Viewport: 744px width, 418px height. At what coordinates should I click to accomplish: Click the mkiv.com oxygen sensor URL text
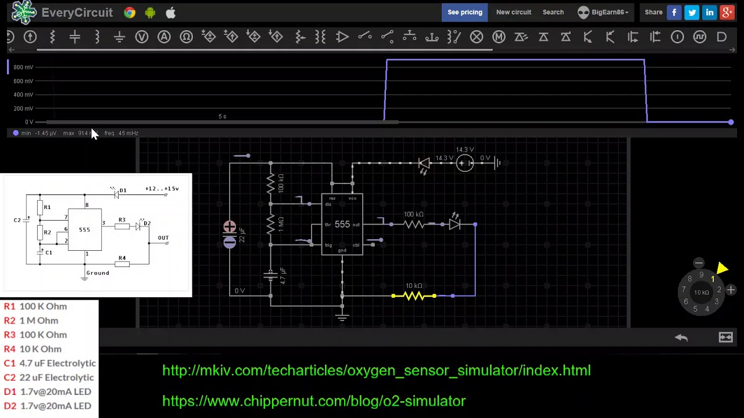click(x=376, y=370)
